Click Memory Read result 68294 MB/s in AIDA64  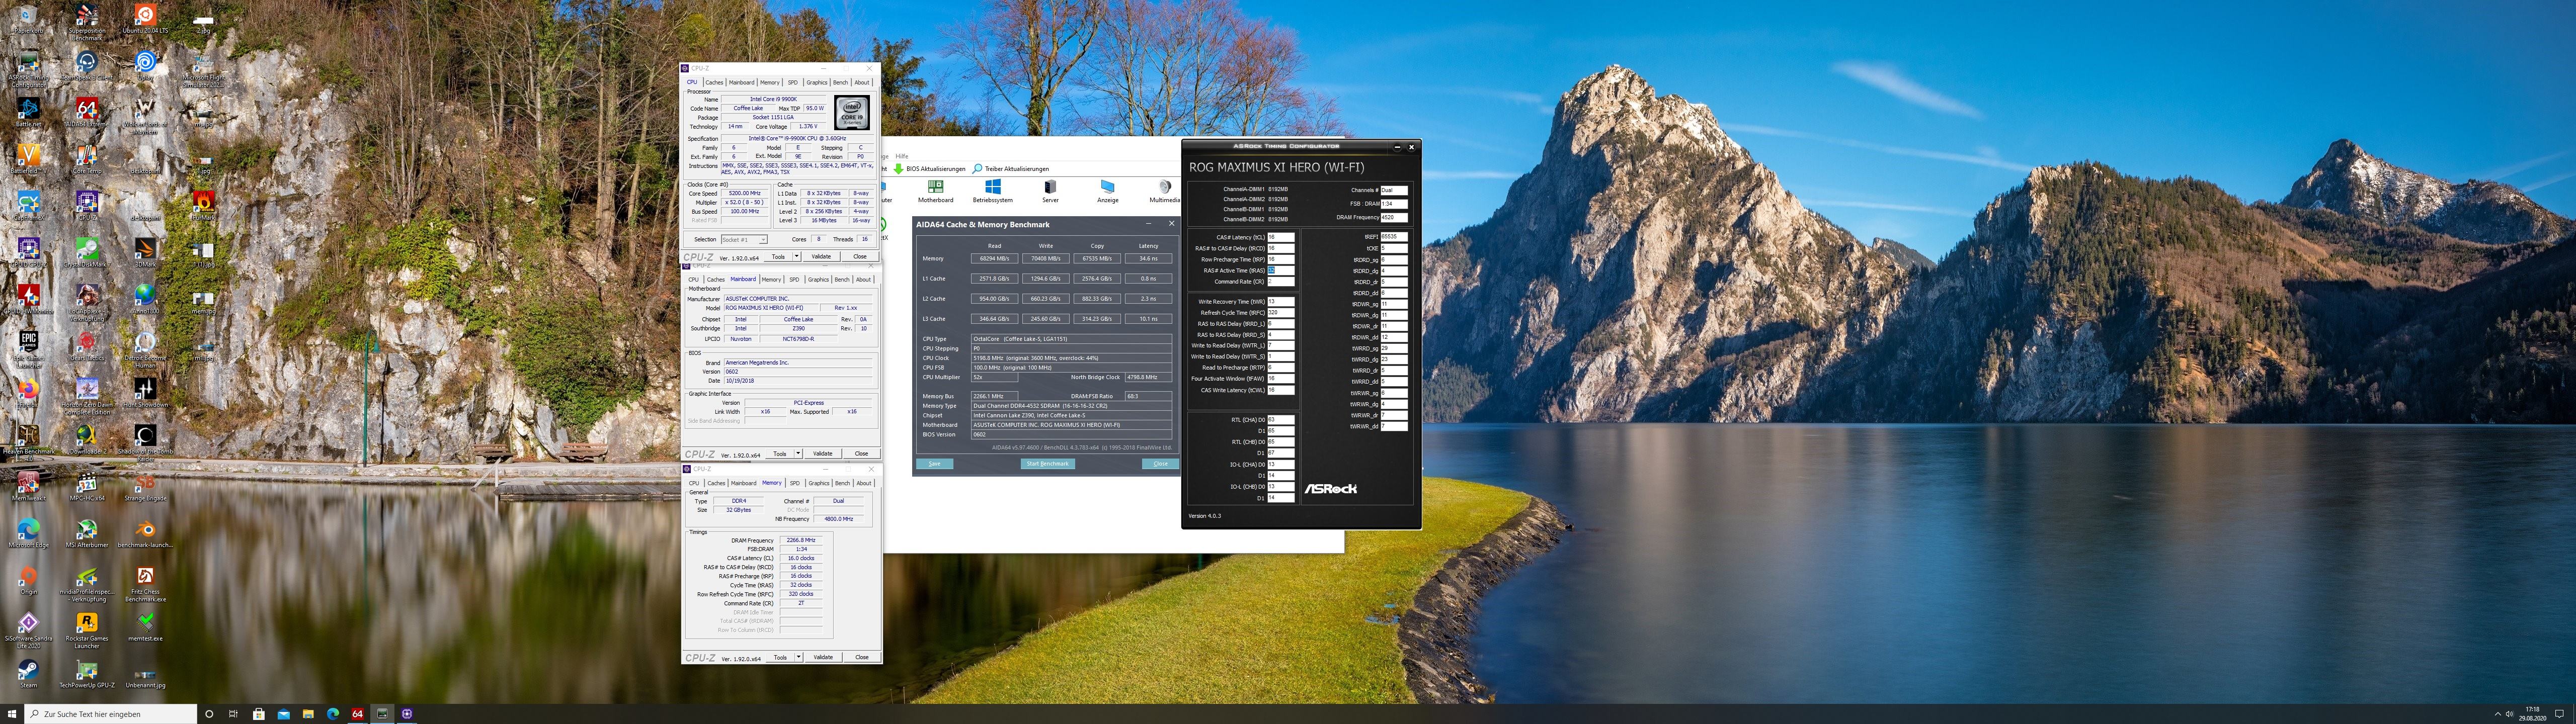(x=994, y=259)
